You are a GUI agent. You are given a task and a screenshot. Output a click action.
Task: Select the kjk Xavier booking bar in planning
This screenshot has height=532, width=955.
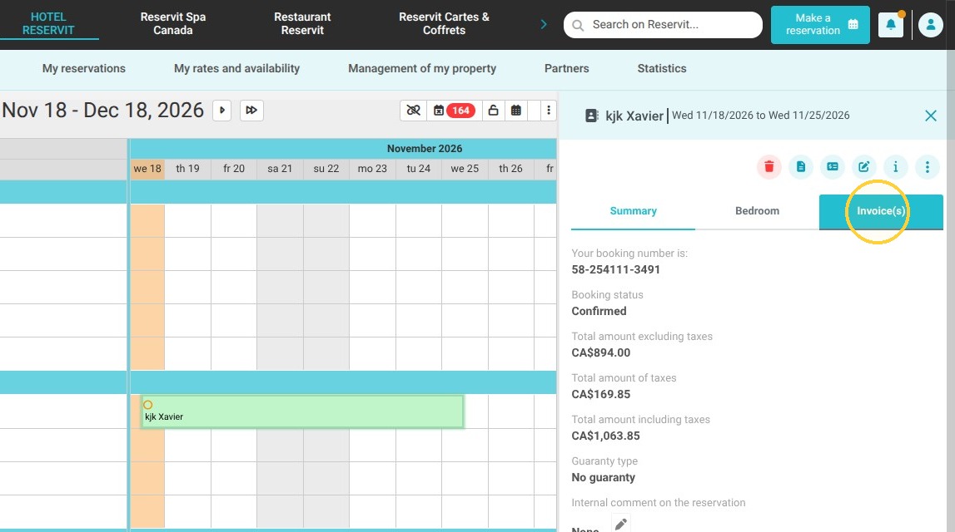pos(302,411)
